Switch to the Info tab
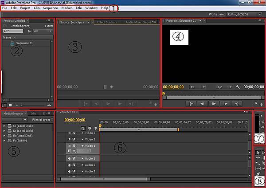 pos(33,114)
